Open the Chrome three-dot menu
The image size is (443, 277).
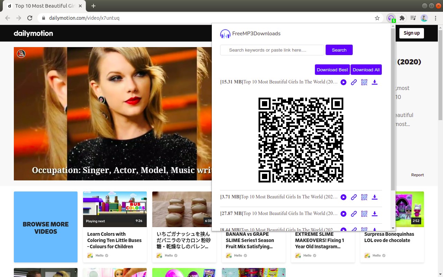(435, 18)
